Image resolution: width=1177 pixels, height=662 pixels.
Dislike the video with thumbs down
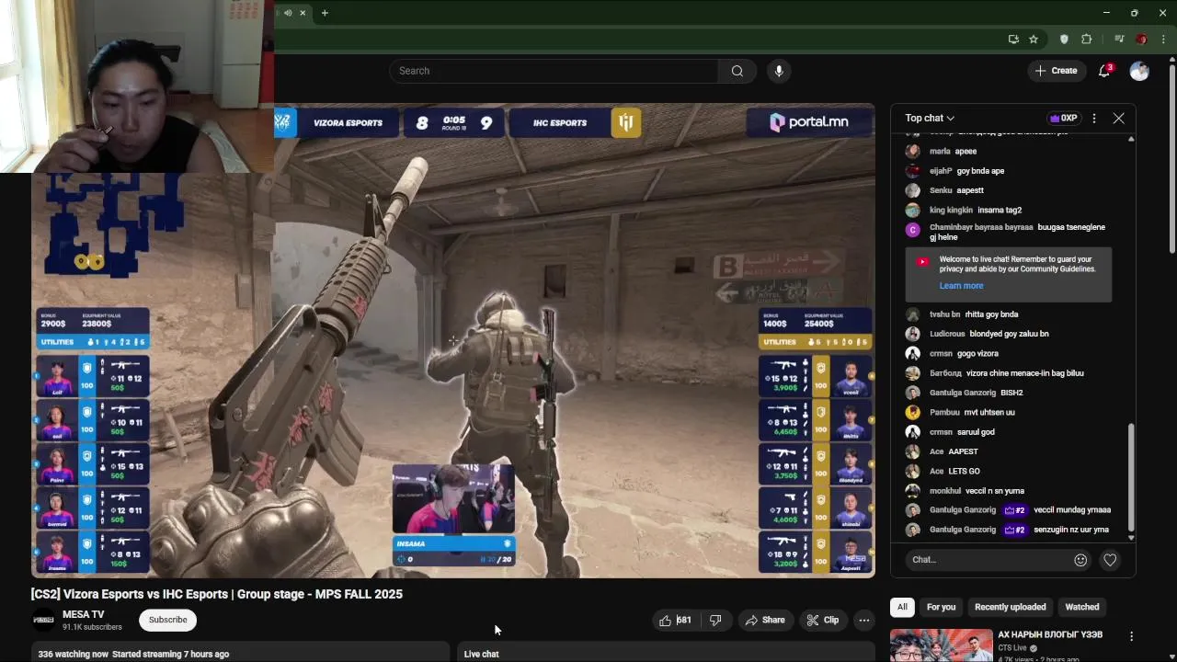coord(715,621)
